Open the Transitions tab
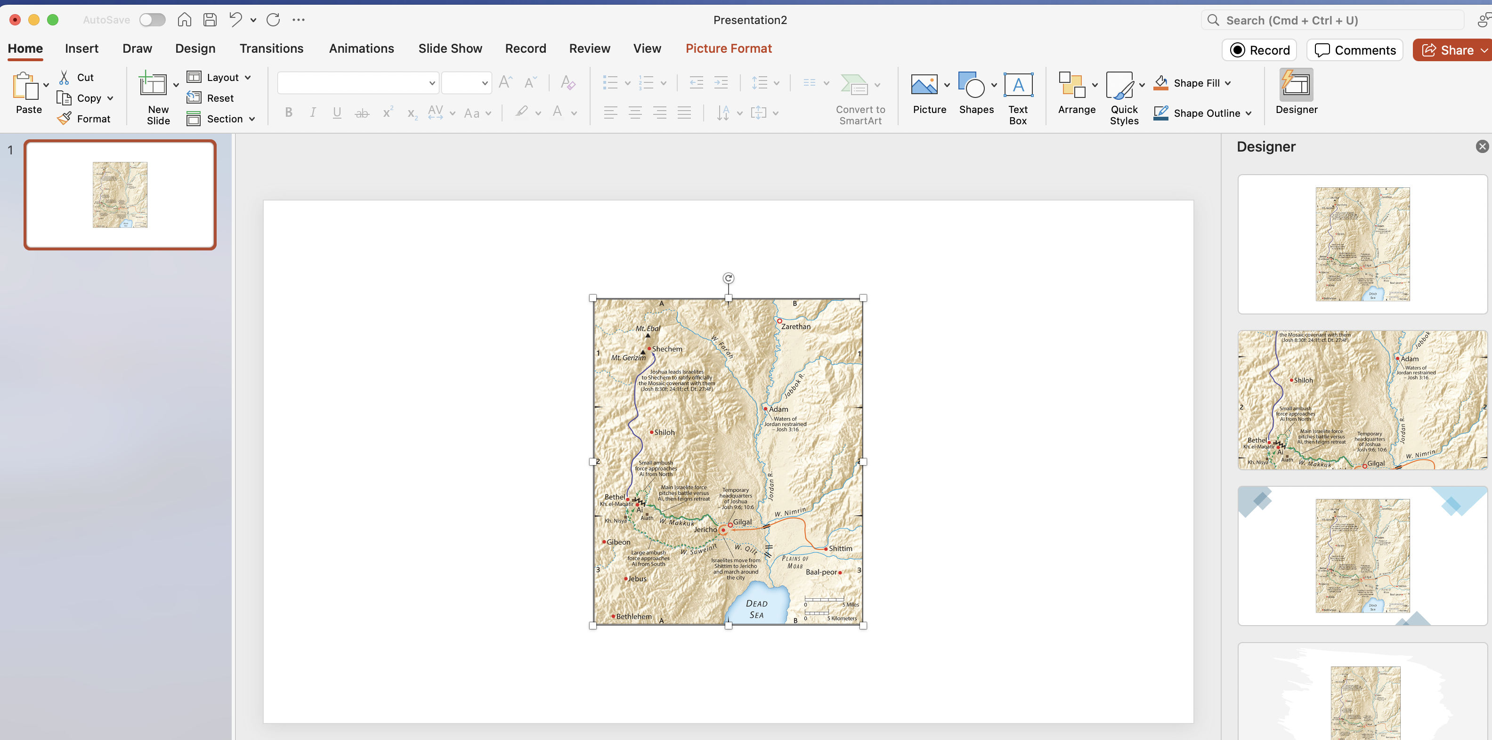 pyautogui.click(x=272, y=48)
